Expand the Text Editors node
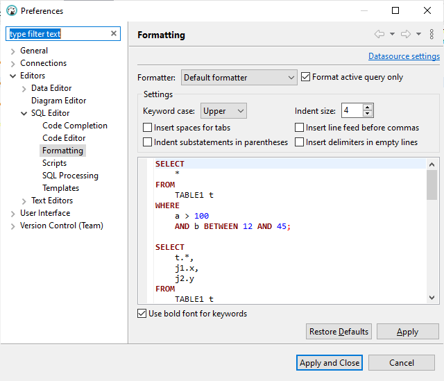 [x=24, y=201]
